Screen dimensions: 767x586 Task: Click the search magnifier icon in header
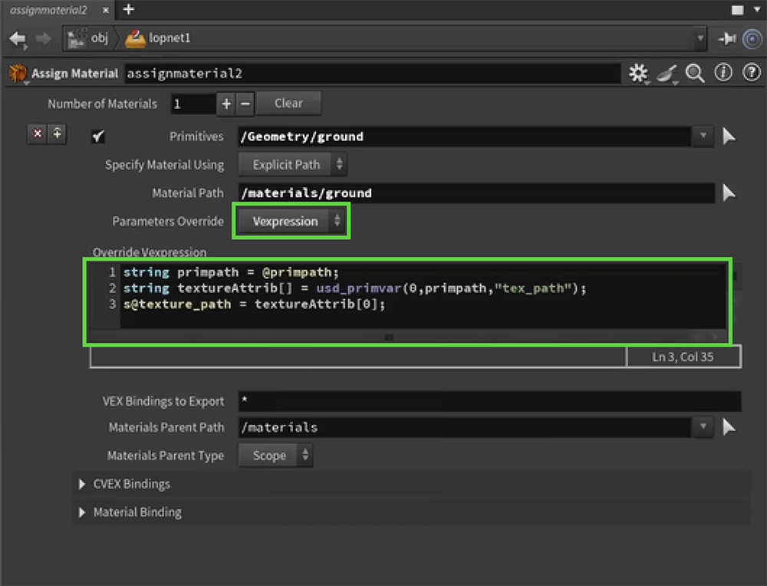point(695,74)
